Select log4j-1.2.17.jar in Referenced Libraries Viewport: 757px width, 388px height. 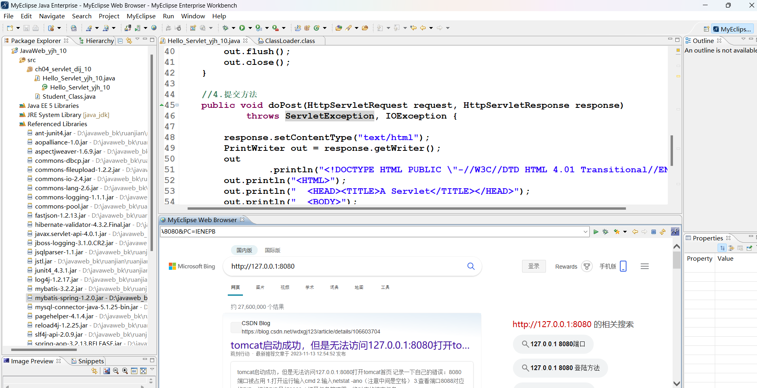click(87, 279)
